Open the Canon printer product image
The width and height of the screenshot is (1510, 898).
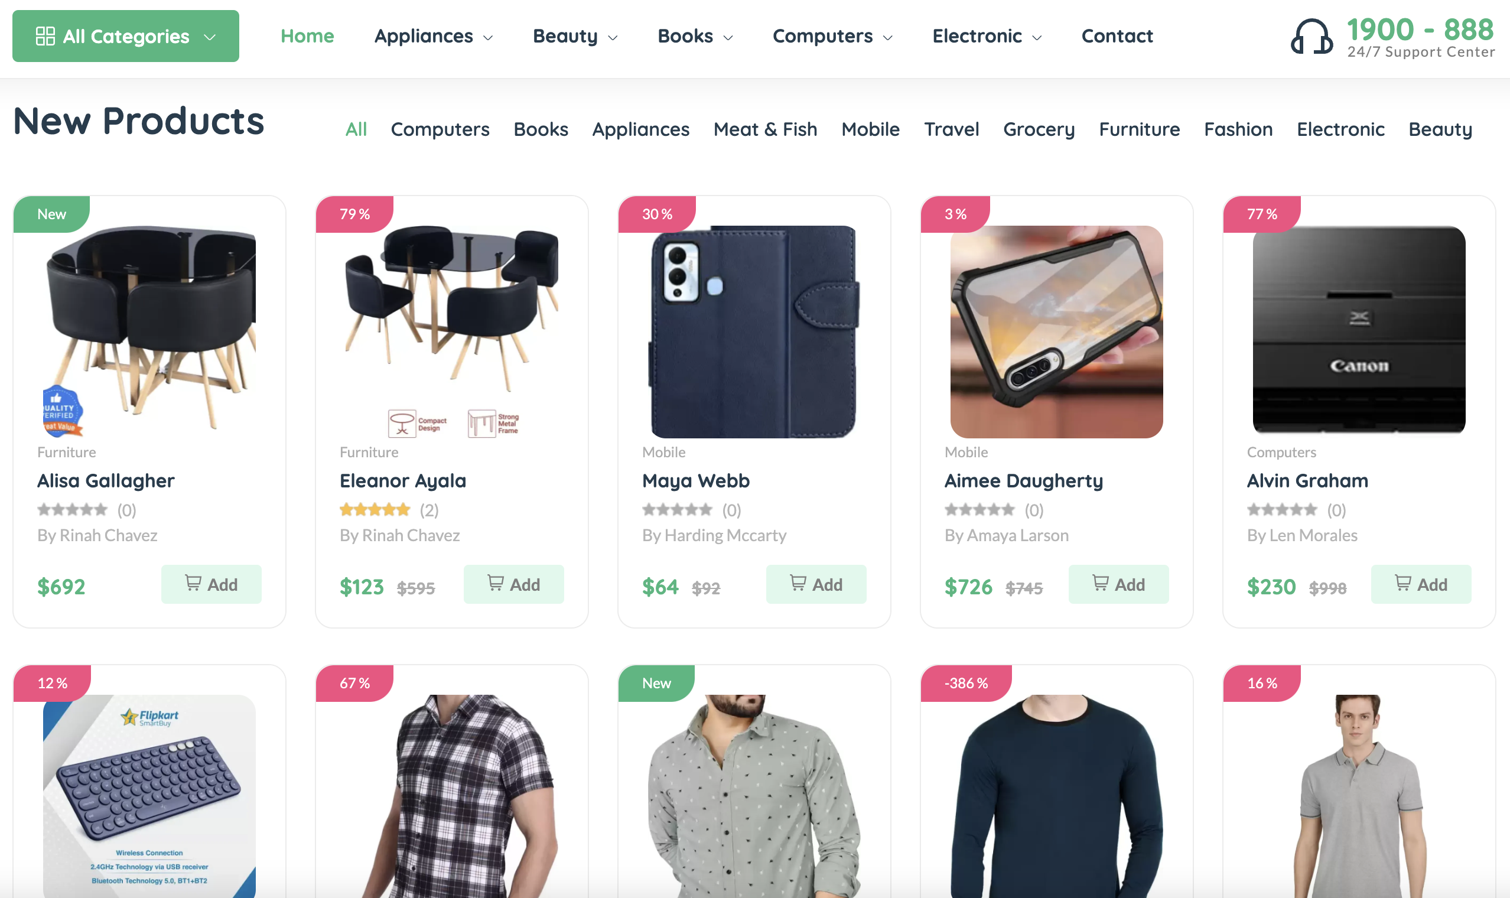pos(1359,331)
